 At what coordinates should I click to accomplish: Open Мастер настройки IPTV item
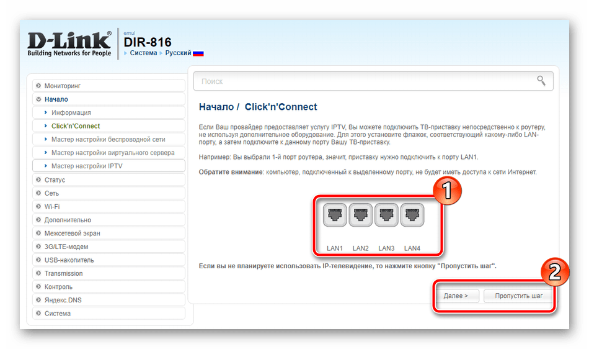pyautogui.click(x=109, y=166)
